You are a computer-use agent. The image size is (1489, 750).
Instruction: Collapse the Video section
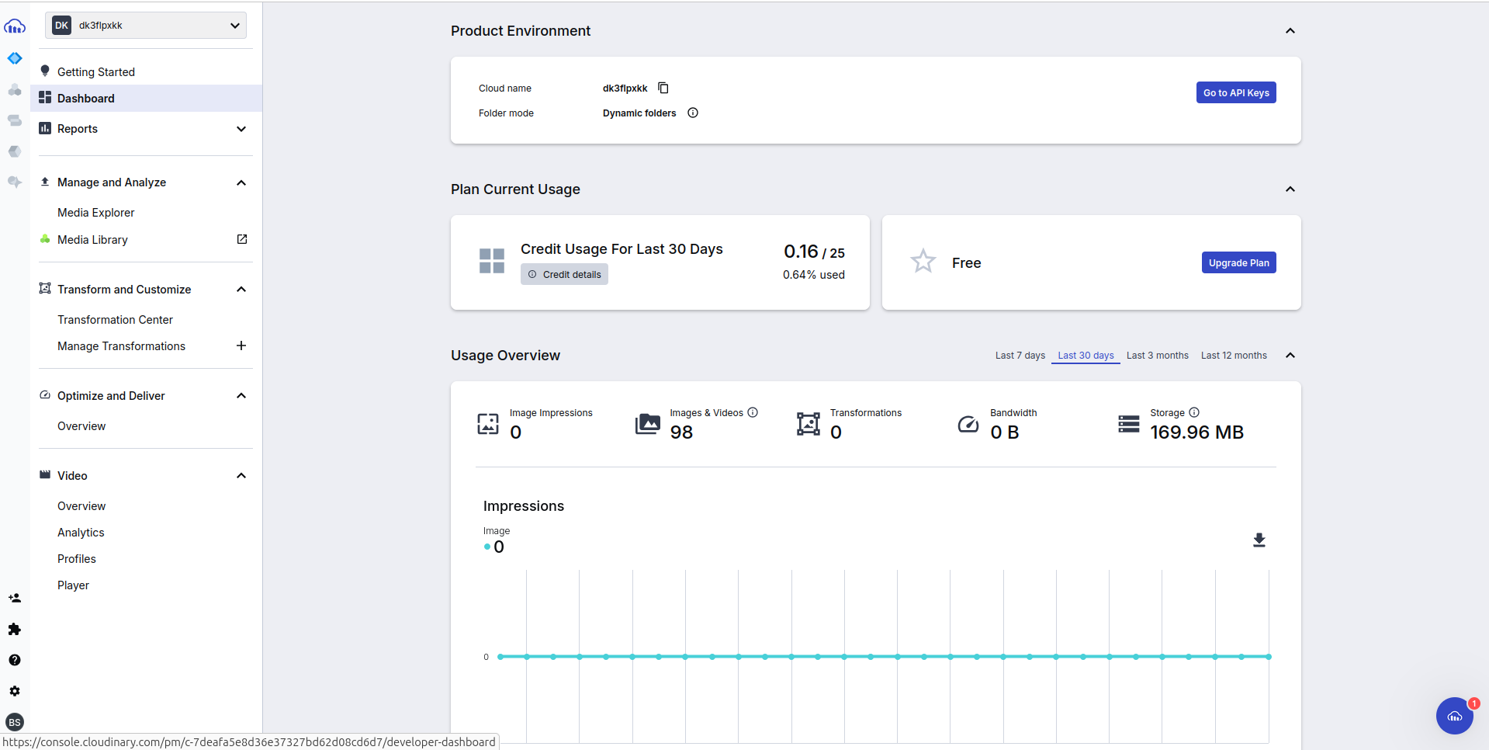(241, 476)
